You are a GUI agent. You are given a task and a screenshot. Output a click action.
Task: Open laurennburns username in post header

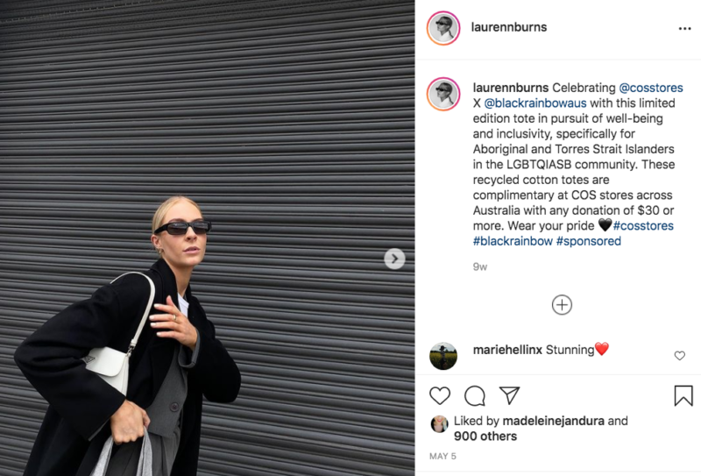click(509, 27)
